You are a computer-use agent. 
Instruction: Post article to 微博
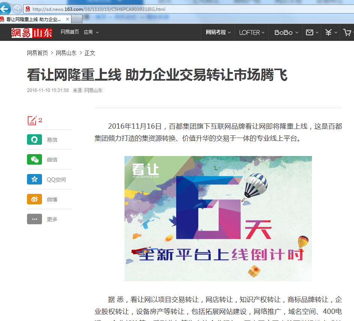point(34,199)
